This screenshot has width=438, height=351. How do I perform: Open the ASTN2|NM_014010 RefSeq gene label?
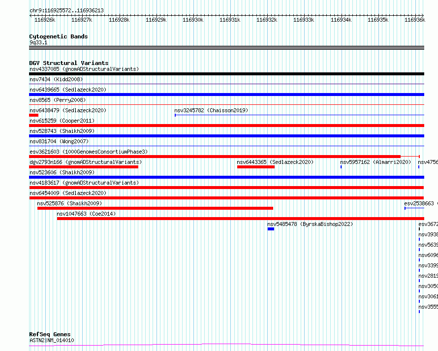(x=52, y=340)
